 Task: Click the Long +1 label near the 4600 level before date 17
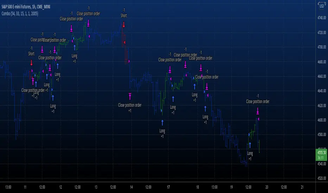tap(162, 134)
